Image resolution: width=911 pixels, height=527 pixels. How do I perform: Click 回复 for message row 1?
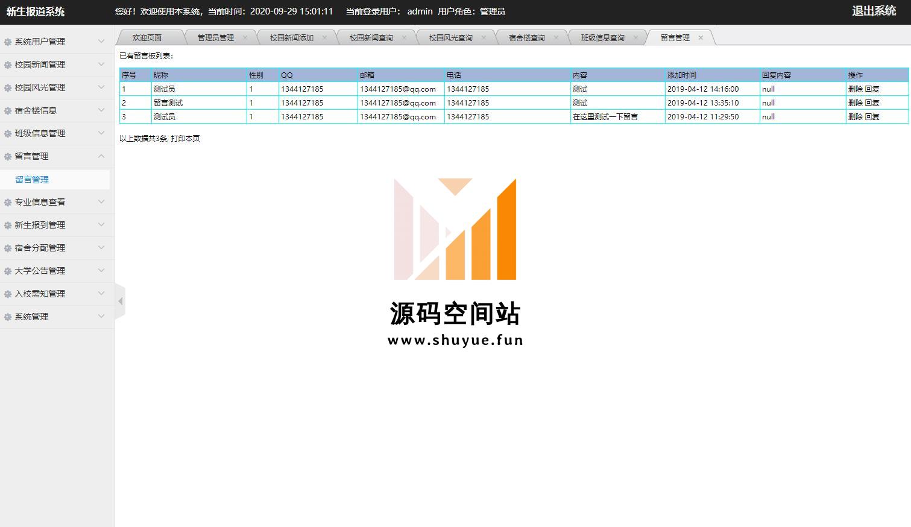[x=872, y=89]
